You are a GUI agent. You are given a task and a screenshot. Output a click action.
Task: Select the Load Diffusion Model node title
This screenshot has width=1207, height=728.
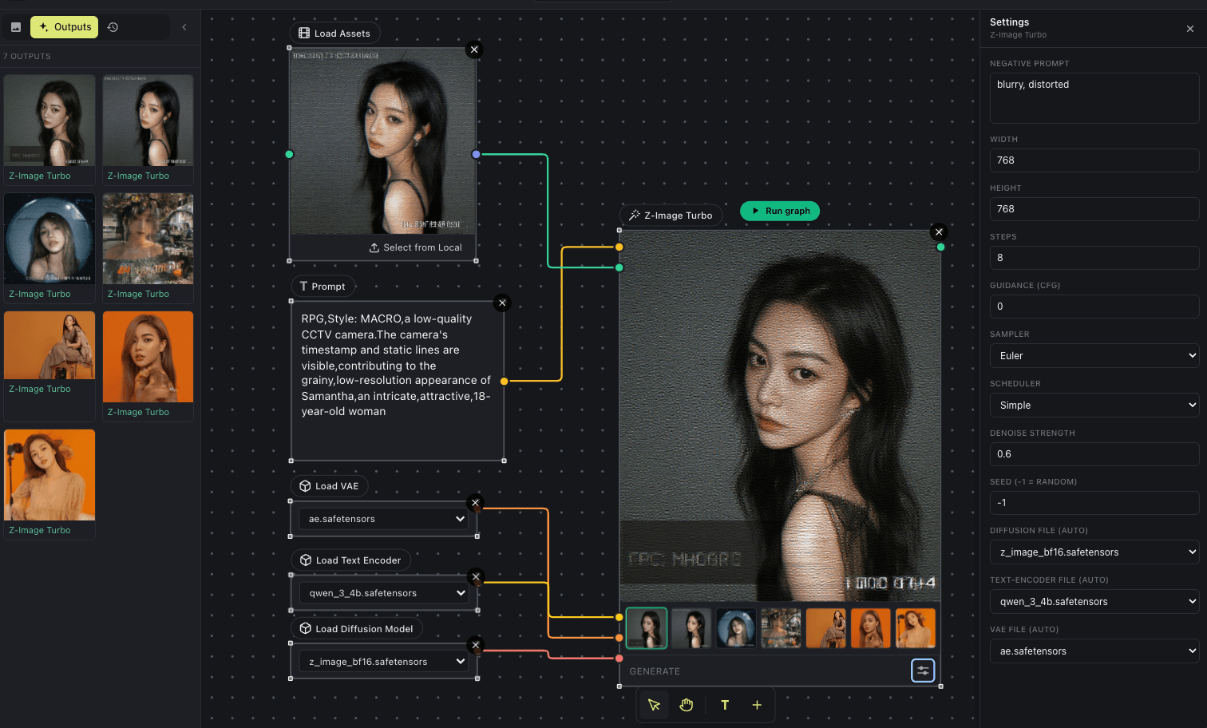pyautogui.click(x=356, y=629)
